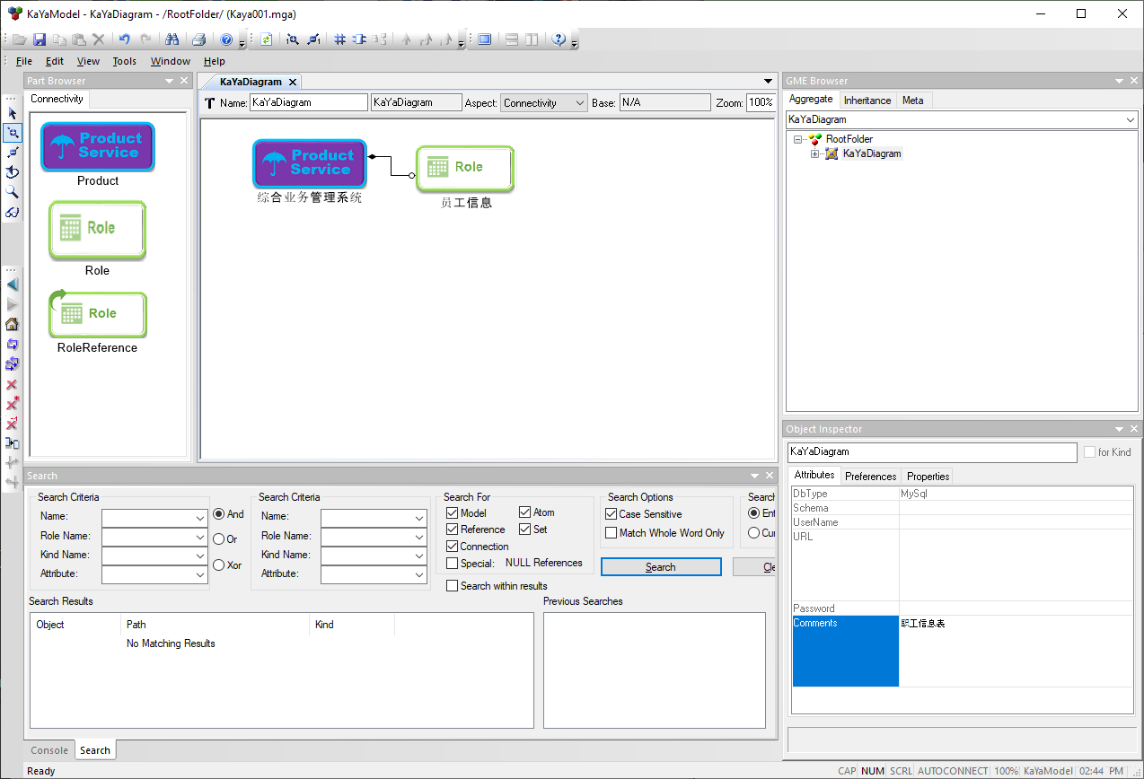Toggle the grid icon in the toolbar

tap(339, 39)
